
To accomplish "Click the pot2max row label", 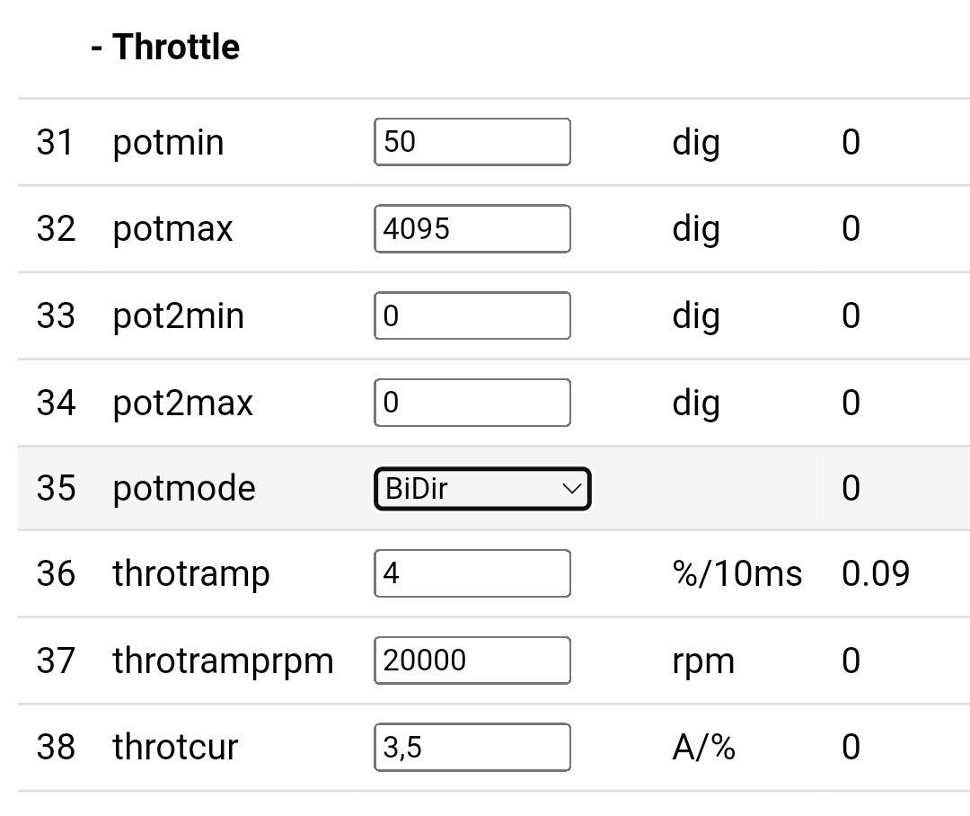I will 182,403.
